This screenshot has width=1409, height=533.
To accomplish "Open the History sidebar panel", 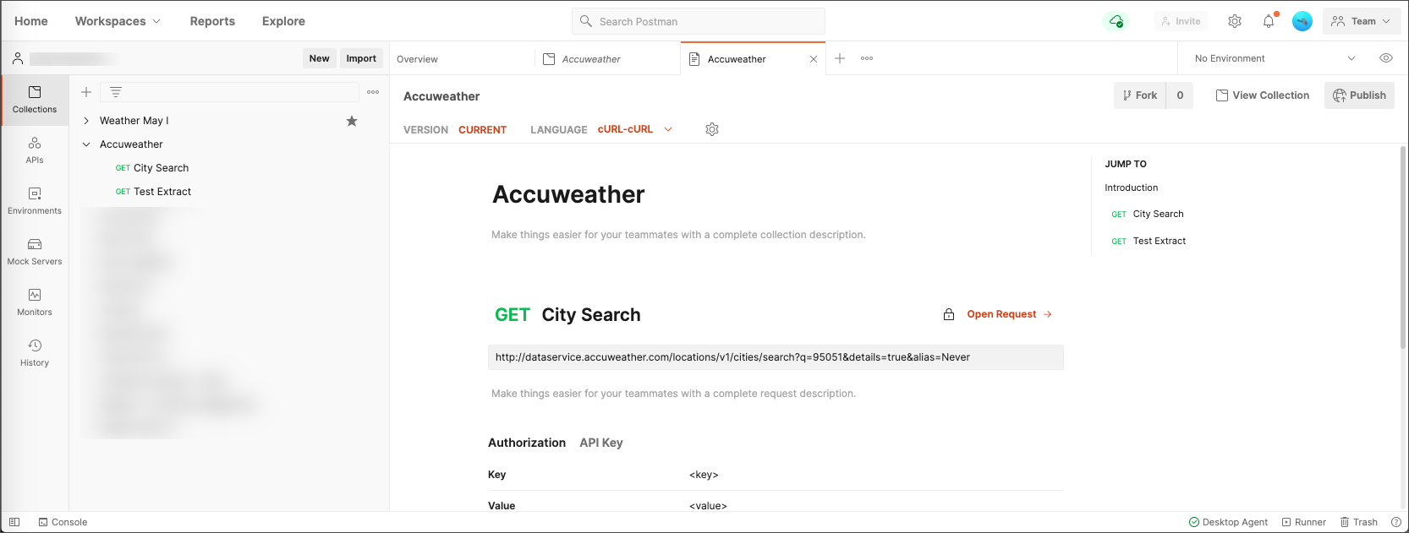I will coord(35,353).
